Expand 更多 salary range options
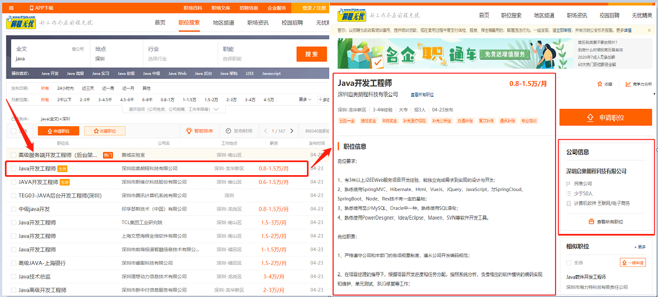This screenshot has width=658, height=297. pyautogui.click(x=305, y=100)
